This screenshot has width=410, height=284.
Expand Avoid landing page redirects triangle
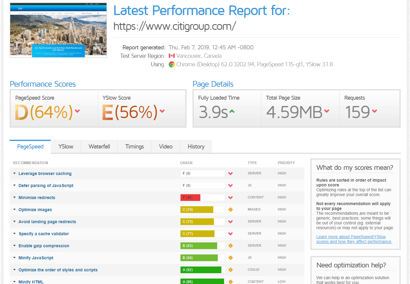point(14,221)
